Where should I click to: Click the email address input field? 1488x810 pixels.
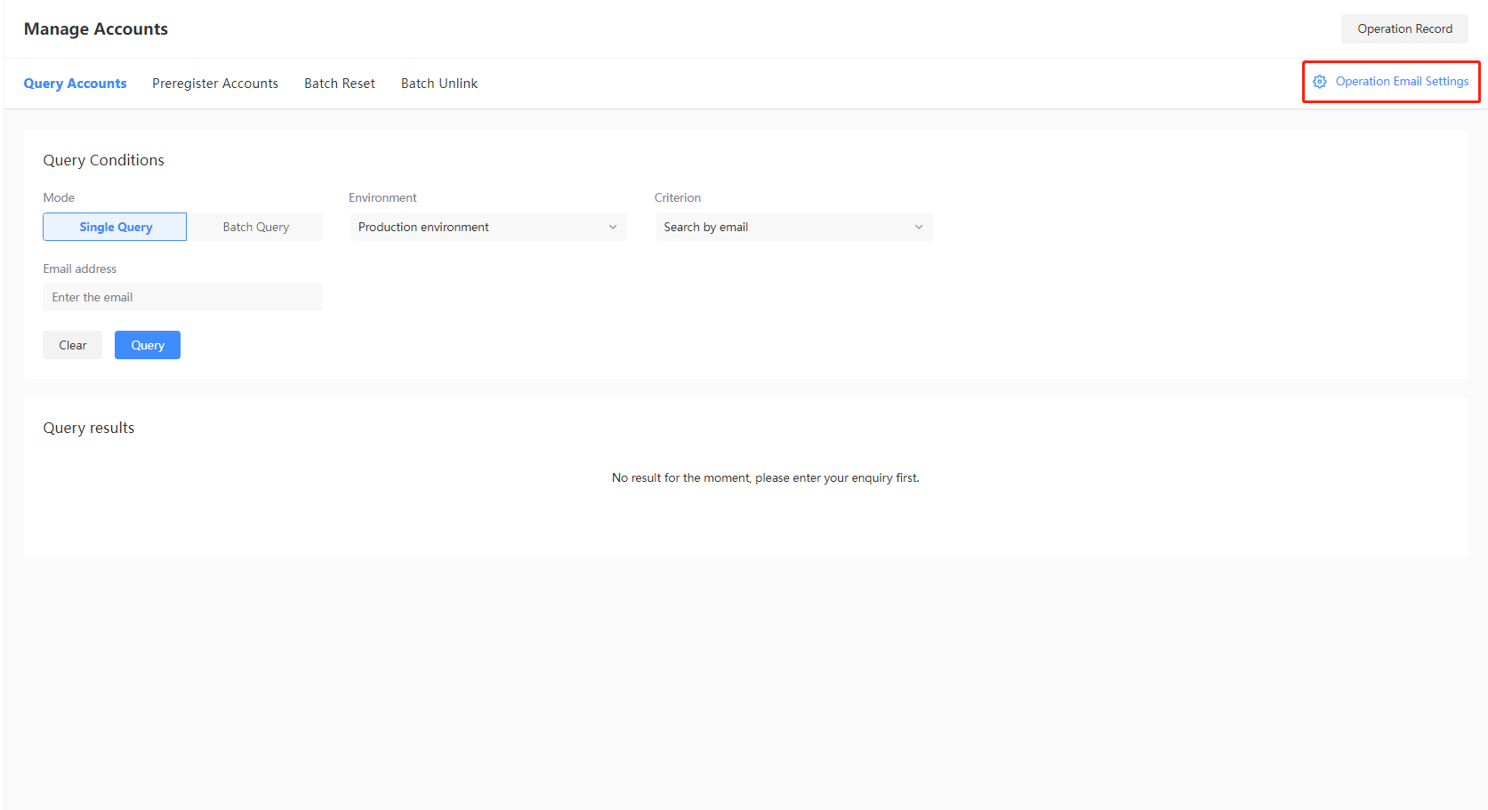(182, 297)
